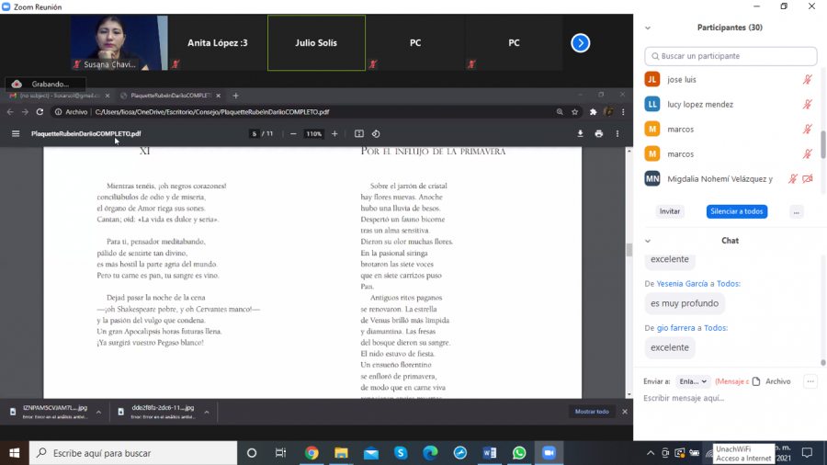This screenshot has width=827, height=465.
Task: Toggle video icon for Migdalia Nohemí Velázquez
Action: (x=808, y=178)
